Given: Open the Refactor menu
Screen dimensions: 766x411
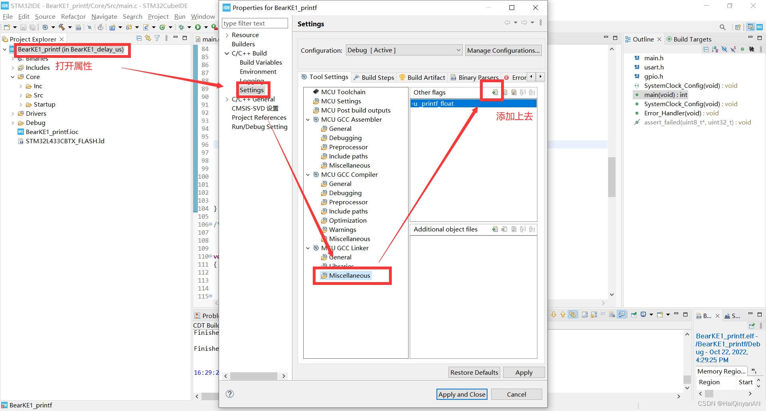Looking at the screenshot, I should [x=73, y=16].
